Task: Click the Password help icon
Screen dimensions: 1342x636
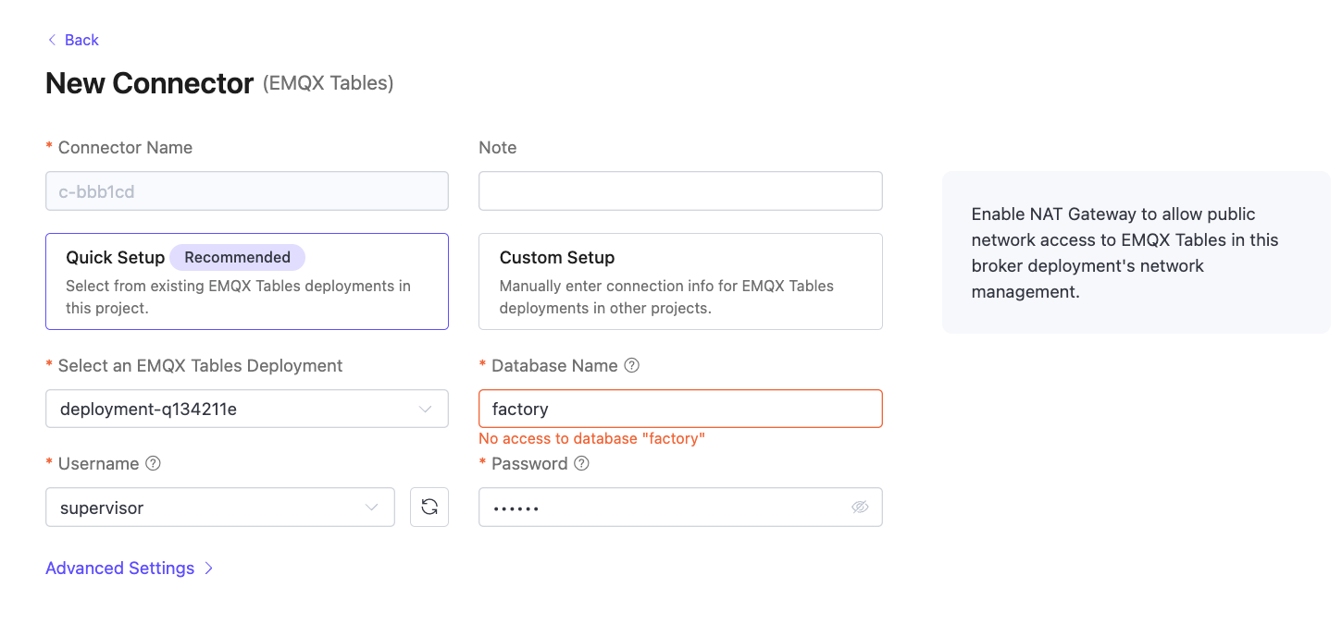Action: tap(581, 463)
